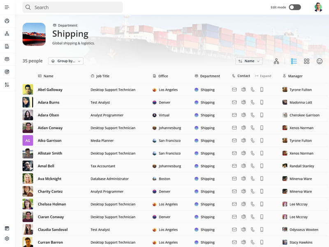The width and height of the screenshot is (329, 247).
Task: Email Abel Galloway via the envelope icon
Action: (234, 89)
